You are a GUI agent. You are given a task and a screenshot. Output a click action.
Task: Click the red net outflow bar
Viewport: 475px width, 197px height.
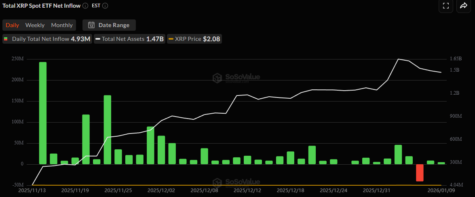click(x=420, y=173)
